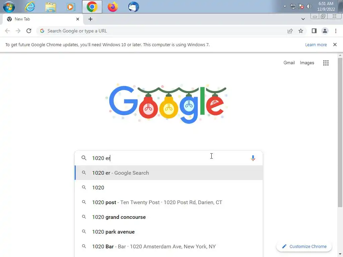The image size is (343, 257).
Task: Click magnifier icon in search box
Action: pos(84,158)
